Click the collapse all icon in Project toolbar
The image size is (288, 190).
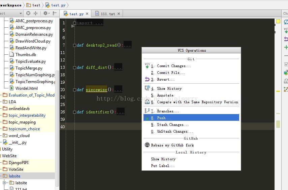[35, 13]
